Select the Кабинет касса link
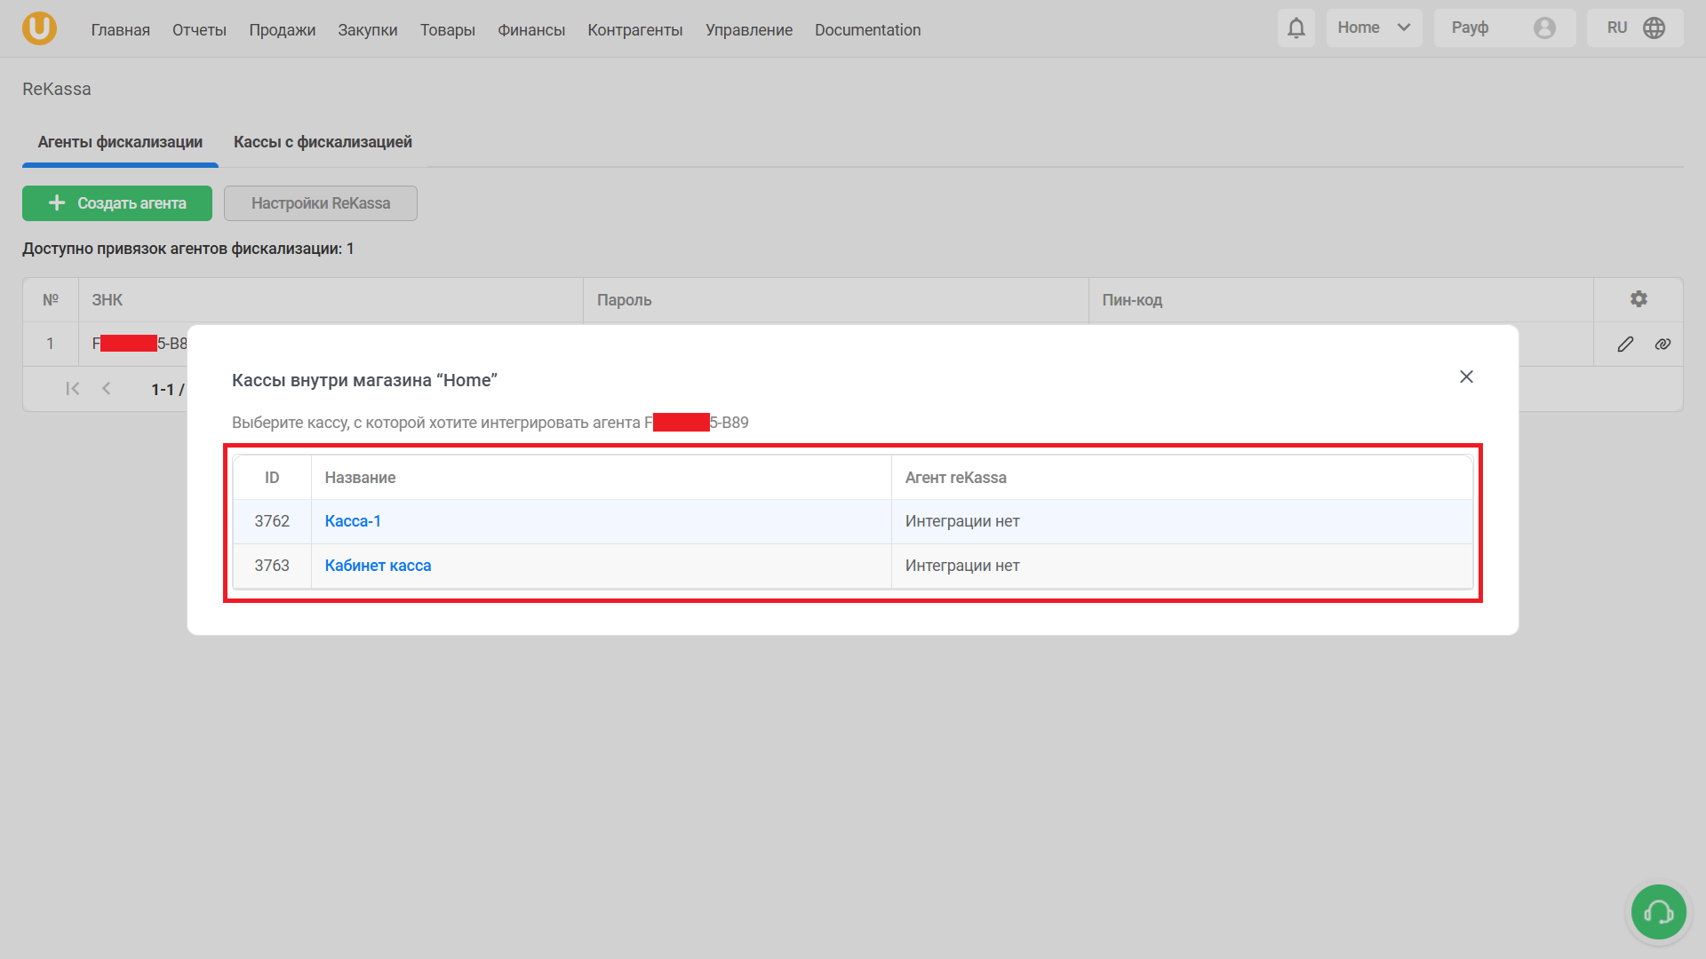The width and height of the screenshot is (1706, 959). (378, 566)
